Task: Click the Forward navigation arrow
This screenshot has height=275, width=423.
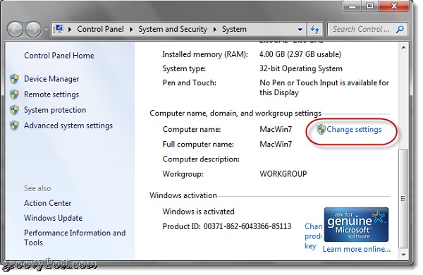Action: coord(33,30)
